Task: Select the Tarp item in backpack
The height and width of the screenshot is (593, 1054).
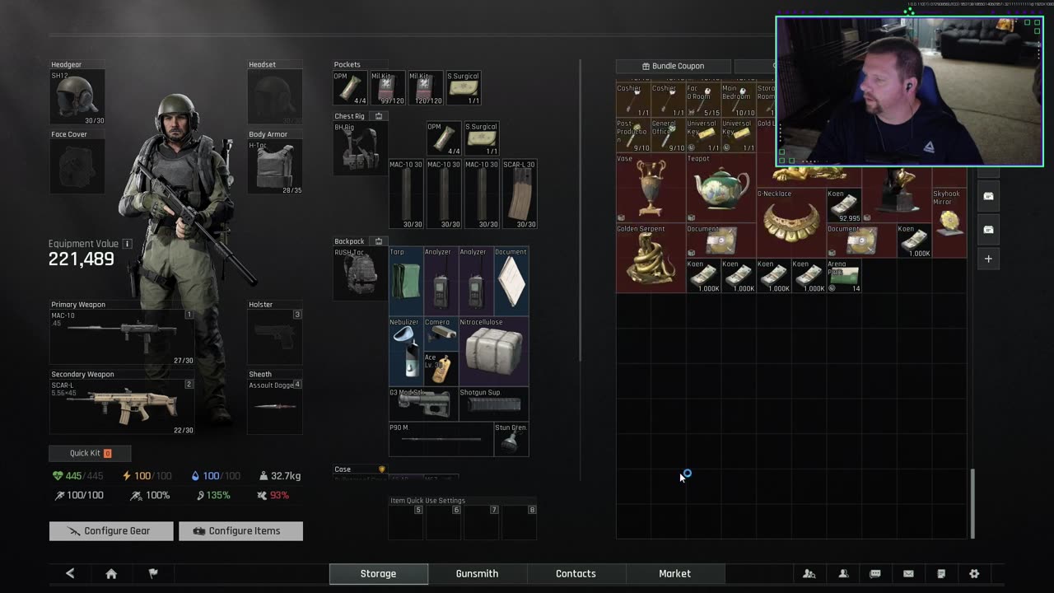Action: [x=406, y=281]
